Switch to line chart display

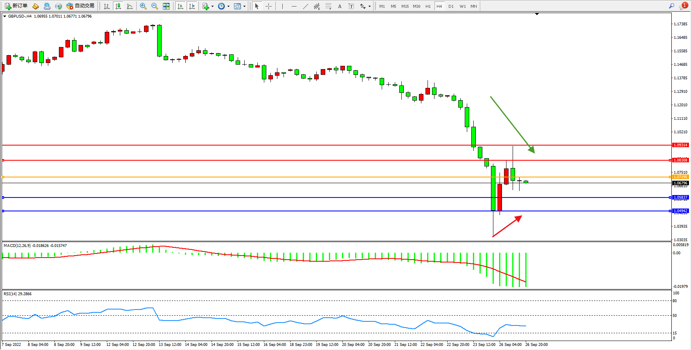tap(130, 6)
